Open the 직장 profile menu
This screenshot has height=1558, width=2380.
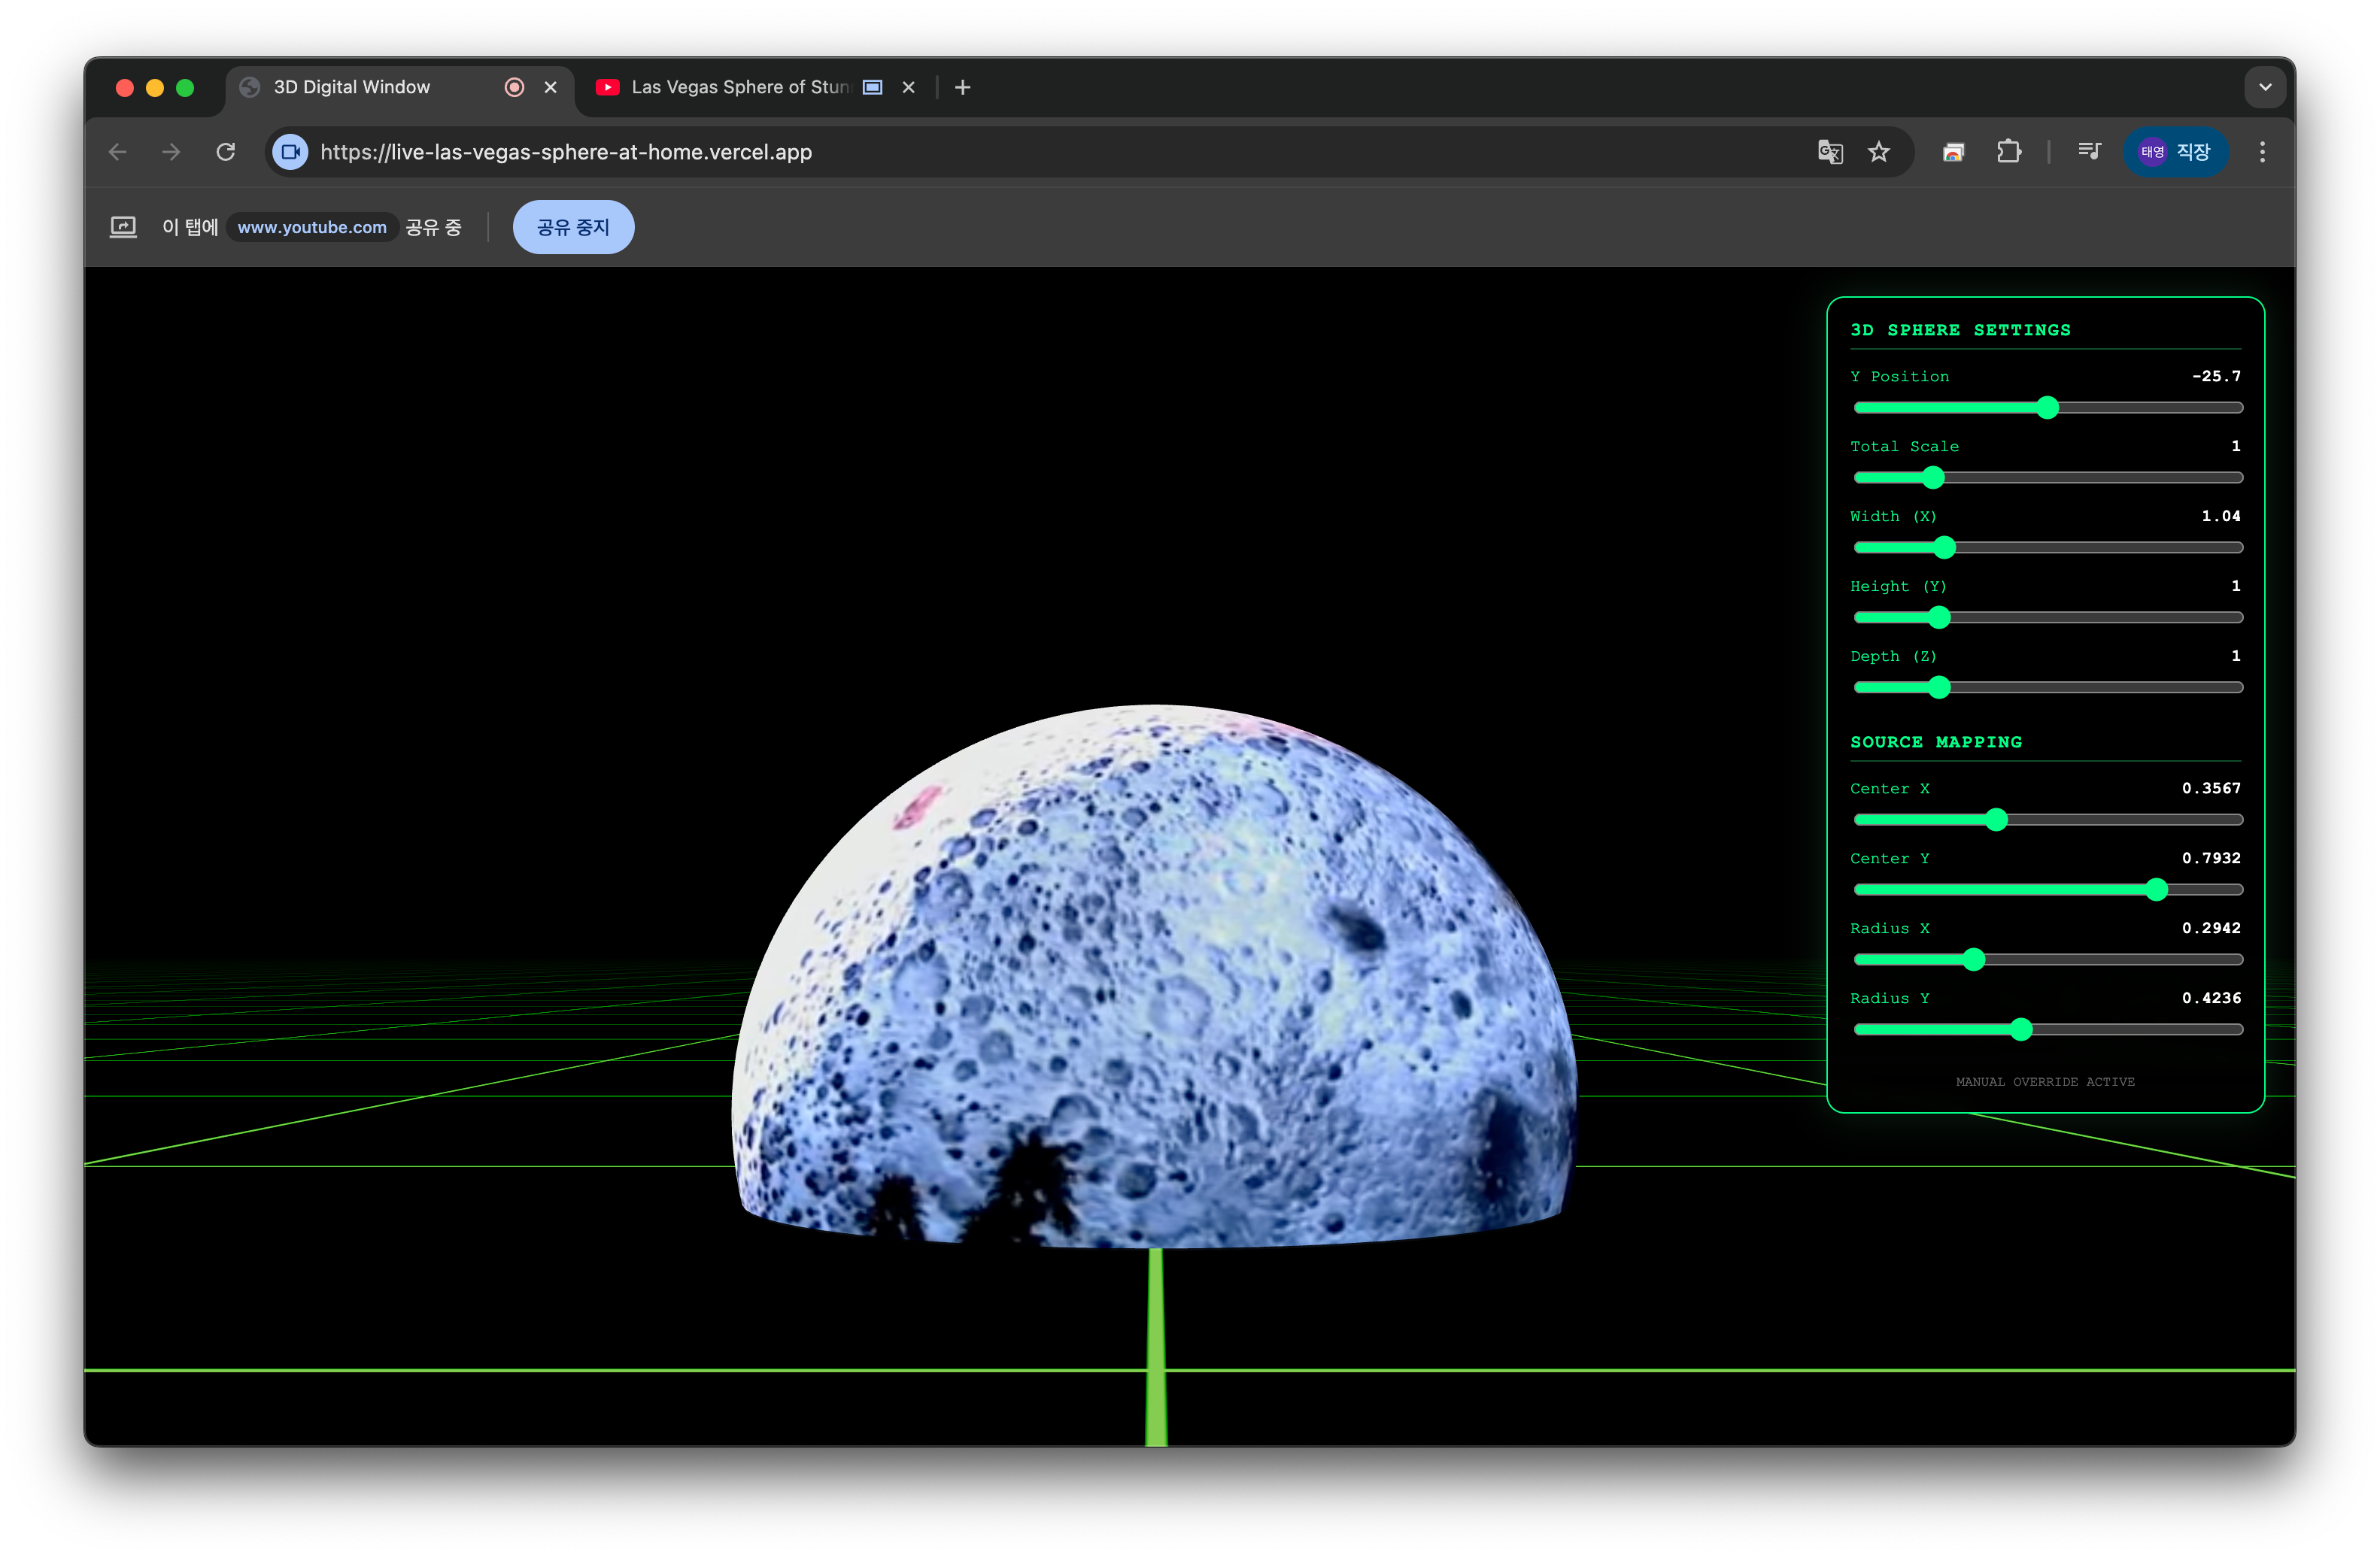[x=2176, y=152]
